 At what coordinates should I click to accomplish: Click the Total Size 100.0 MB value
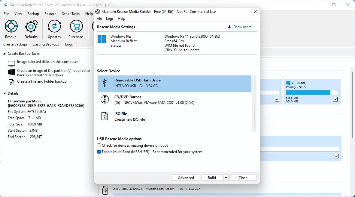[35, 124]
